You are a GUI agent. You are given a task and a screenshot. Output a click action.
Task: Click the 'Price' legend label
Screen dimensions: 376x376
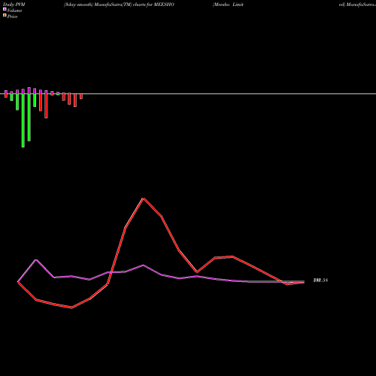(12, 17)
